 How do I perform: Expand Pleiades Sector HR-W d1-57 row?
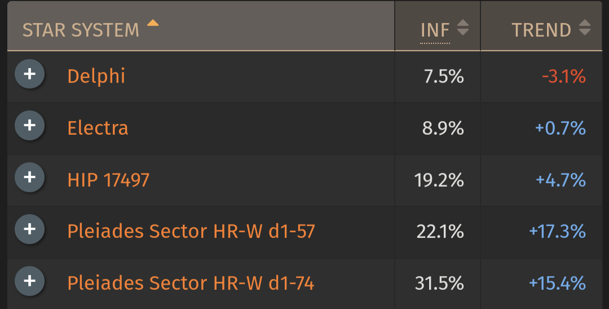point(29,229)
